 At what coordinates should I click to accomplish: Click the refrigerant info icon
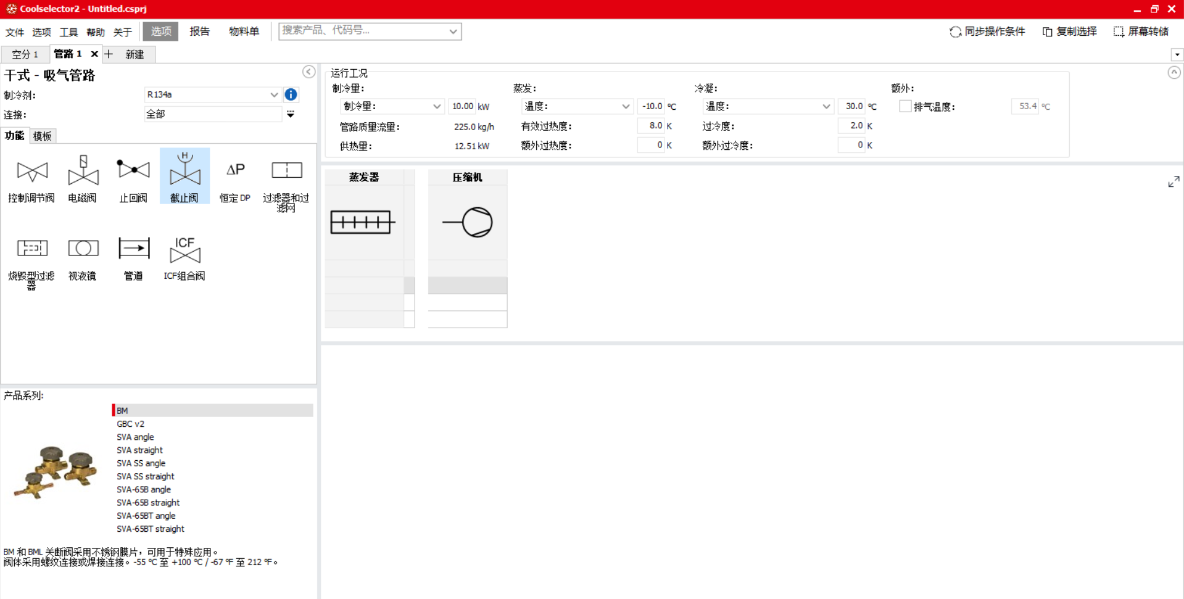291,94
